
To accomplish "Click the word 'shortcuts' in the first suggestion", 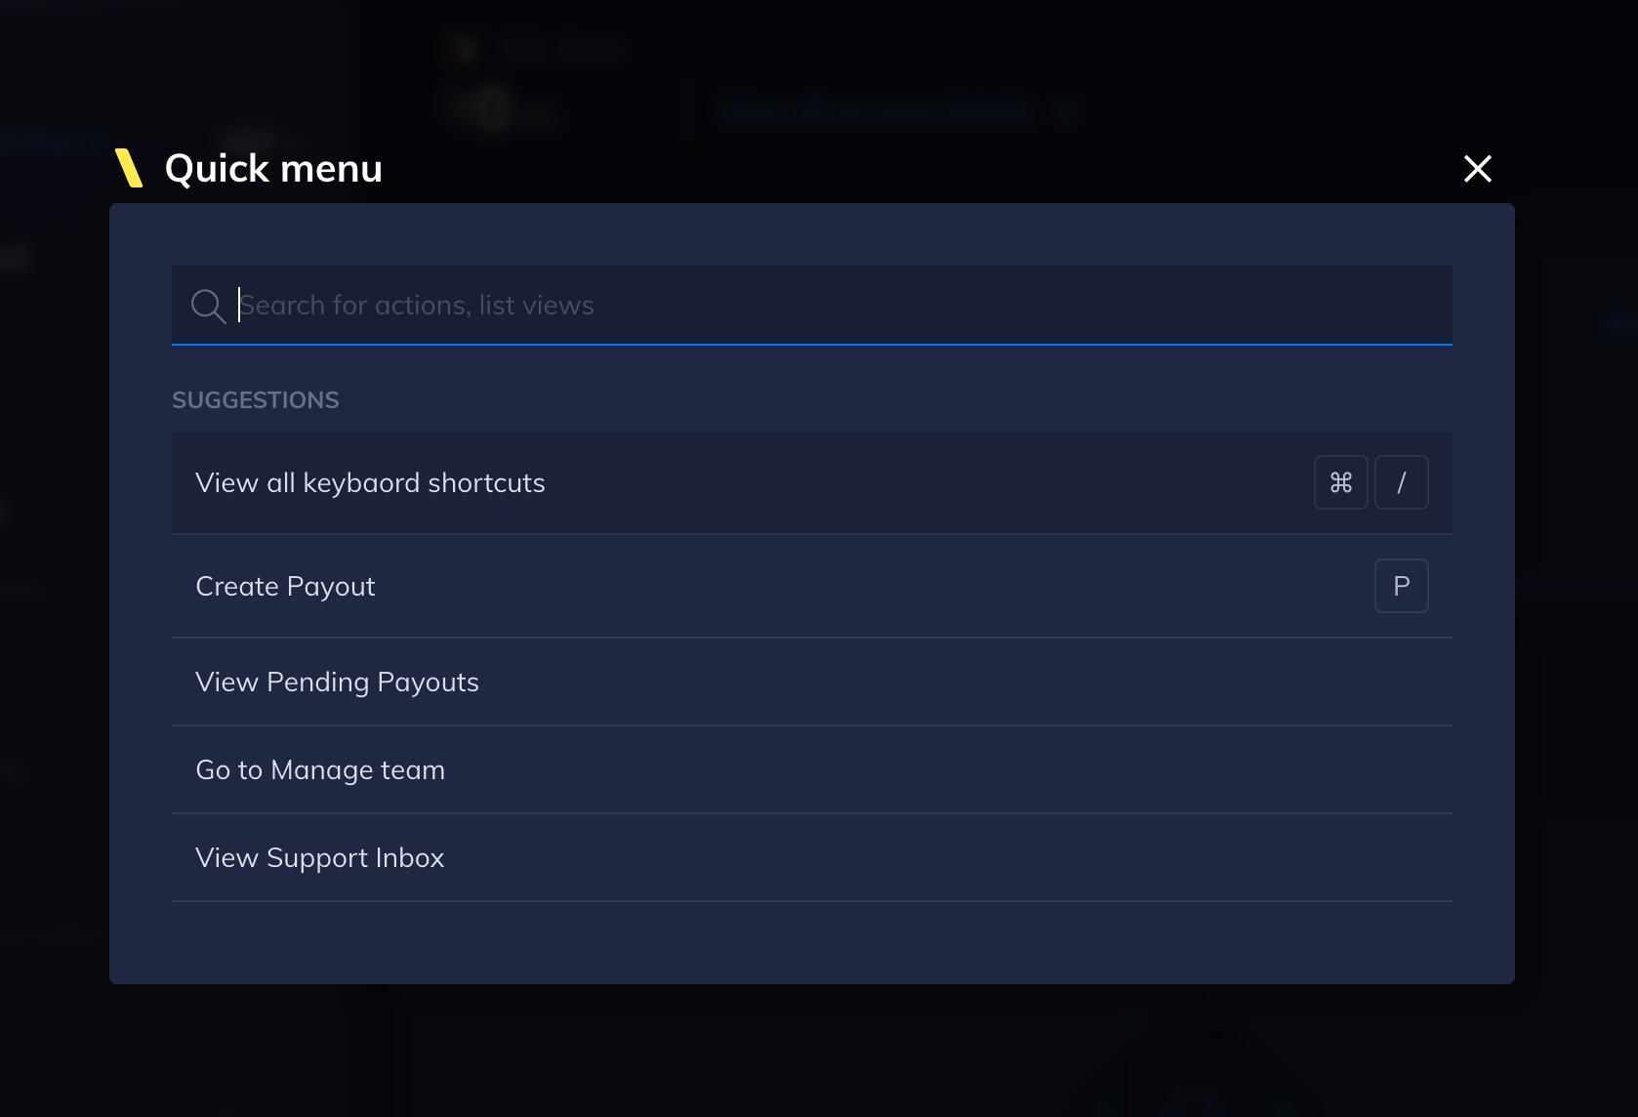I will [486, 482].
